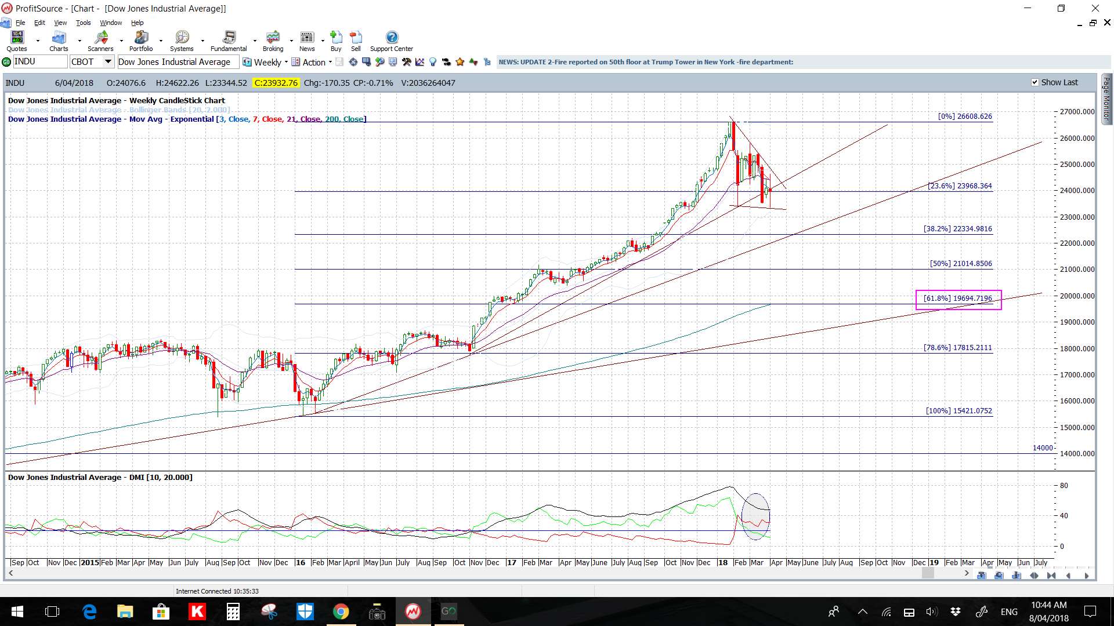Click the scrollbar right arrow
The image size is (1114, 626).
click(x=967, y=573)
